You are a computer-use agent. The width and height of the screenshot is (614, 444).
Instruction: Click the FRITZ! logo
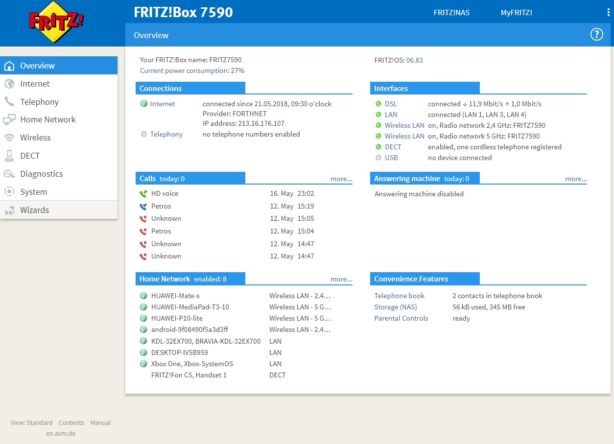point(56,22)
